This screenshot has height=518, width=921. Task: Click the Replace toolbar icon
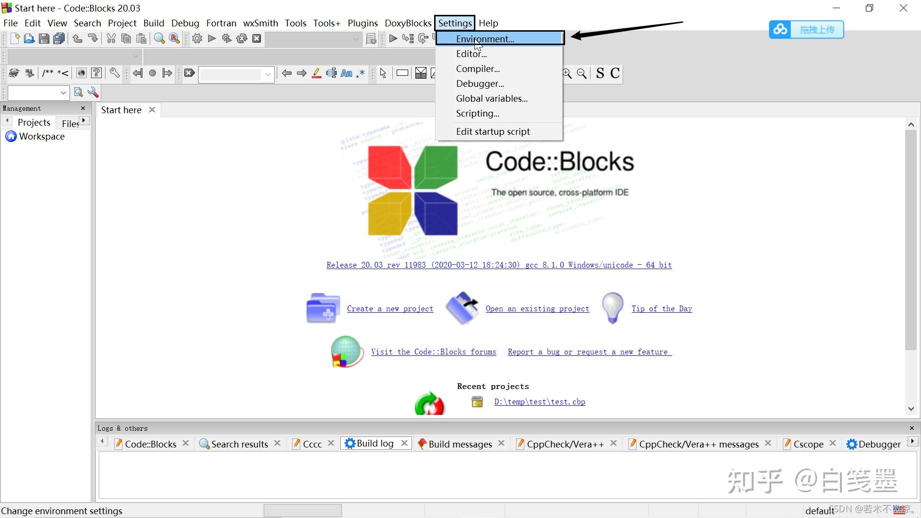(x=174, y=38)
